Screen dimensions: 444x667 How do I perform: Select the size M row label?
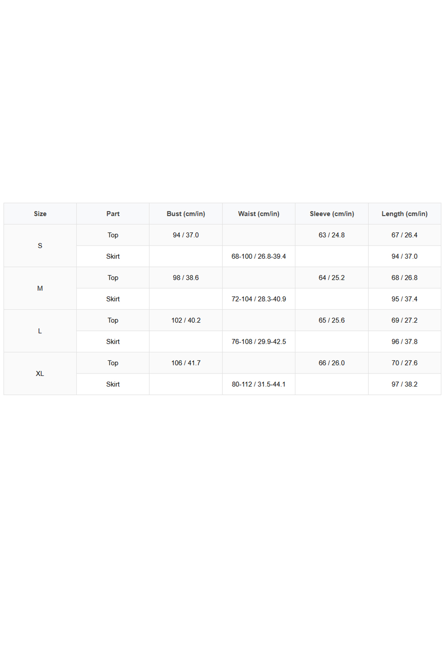tap(40, 288)
